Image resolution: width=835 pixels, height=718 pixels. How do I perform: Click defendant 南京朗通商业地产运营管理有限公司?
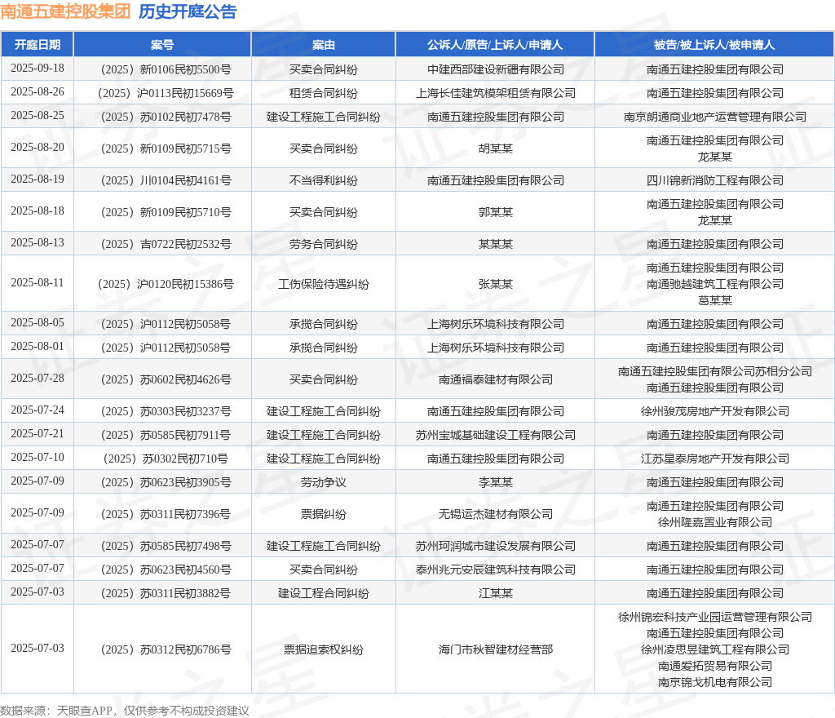point(714,117)
